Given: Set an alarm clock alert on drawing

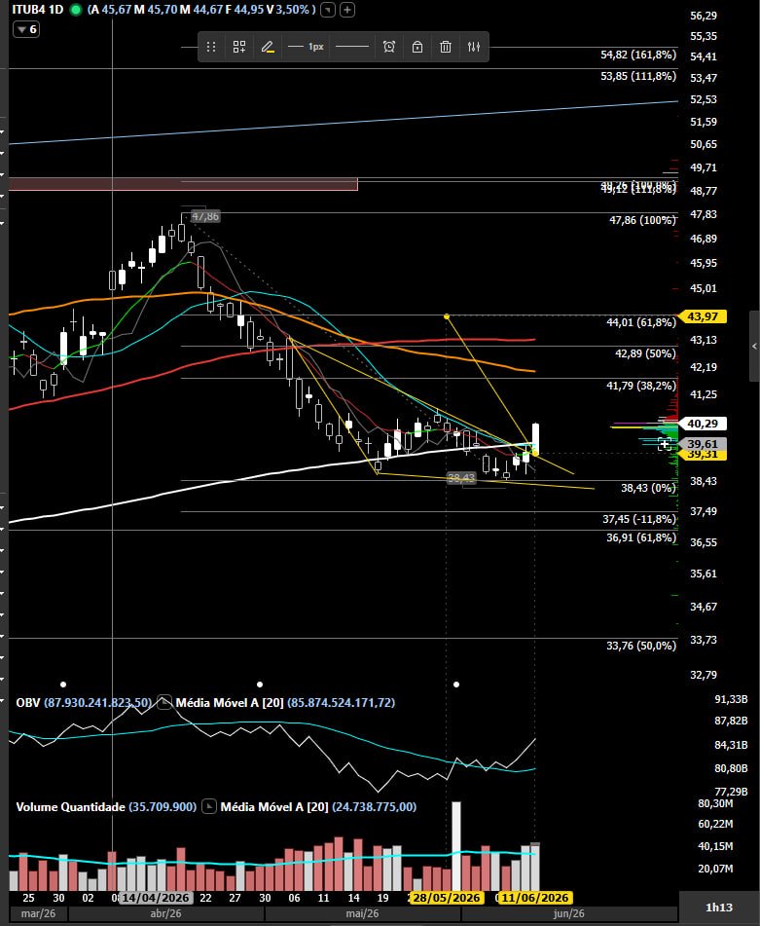Looking at the screenshot, I should coord(389,47).
